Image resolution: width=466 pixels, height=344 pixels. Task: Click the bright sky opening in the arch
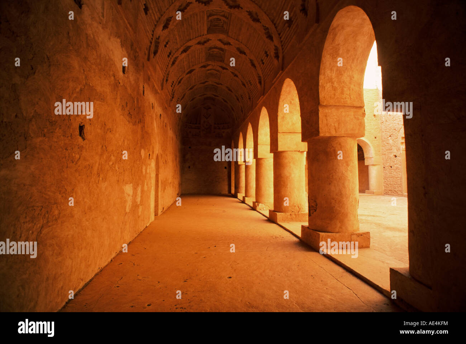pos(372,66)
